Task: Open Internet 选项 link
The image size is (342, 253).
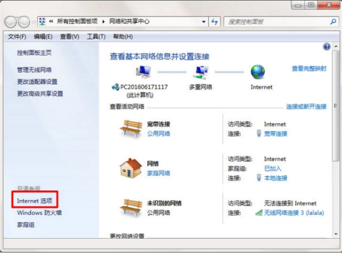Action: pyautogui.click(x=35, y=201)
